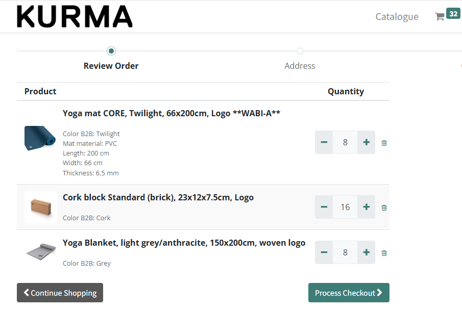Trash the Yoga Blanket line item
The image size is (462, 312).
point(384,253)
